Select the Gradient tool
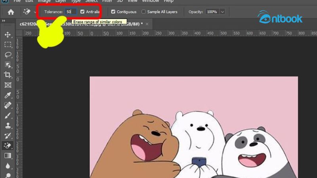The height and width of the screenshot is (178, 317). point(8,156)
